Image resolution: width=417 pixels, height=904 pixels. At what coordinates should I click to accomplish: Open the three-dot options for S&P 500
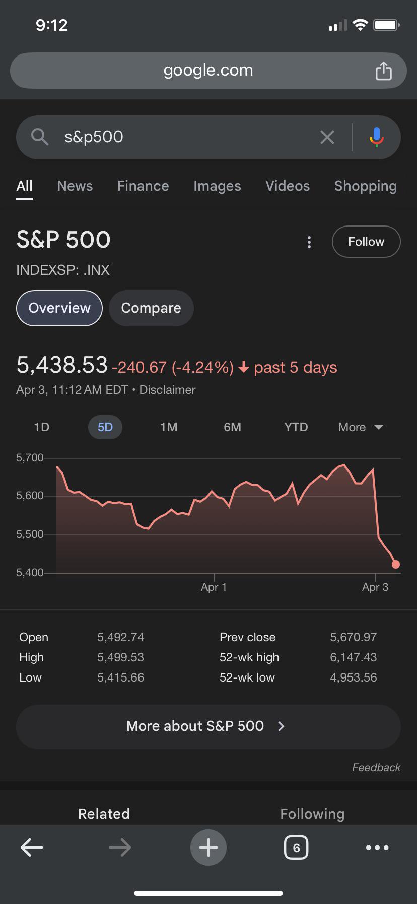pos(309,242)
